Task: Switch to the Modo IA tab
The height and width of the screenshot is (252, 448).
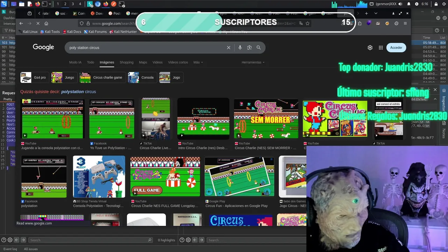Action: click(75, 62)
